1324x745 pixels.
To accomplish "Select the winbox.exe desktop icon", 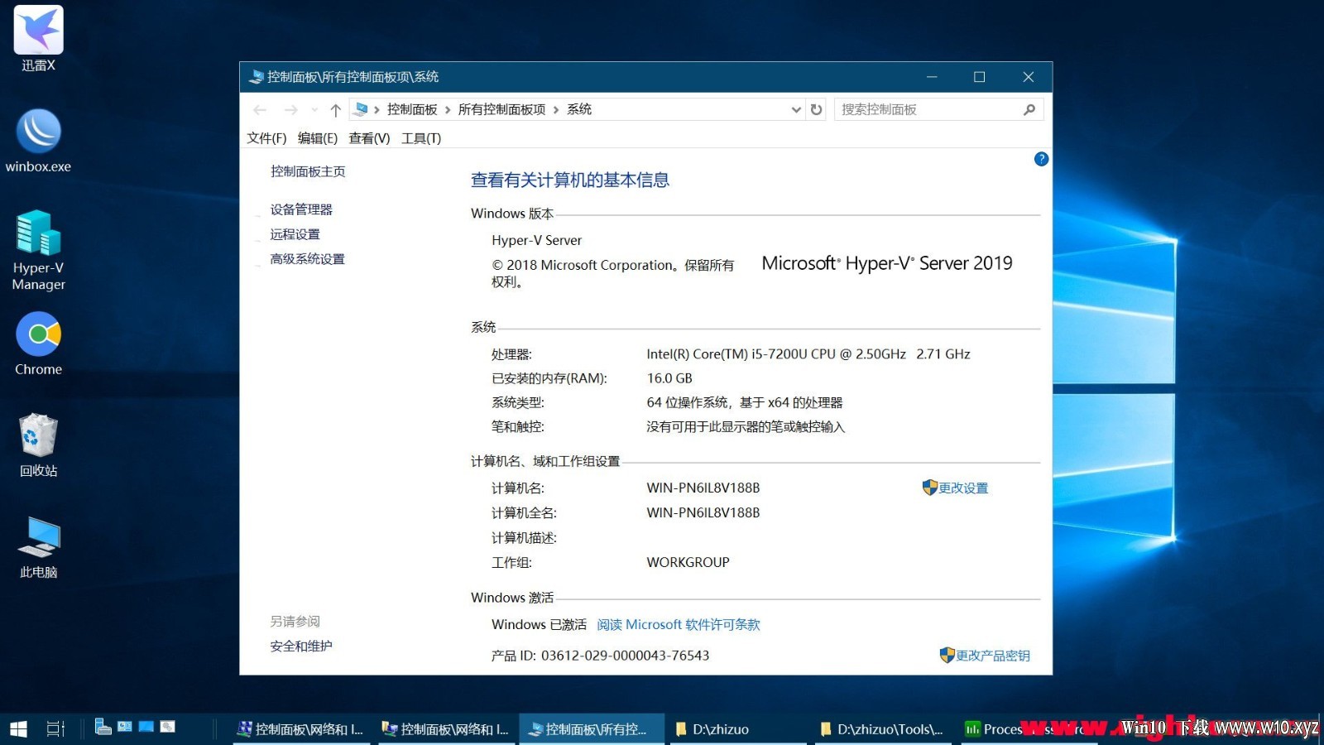I will (x=38, y=141).
